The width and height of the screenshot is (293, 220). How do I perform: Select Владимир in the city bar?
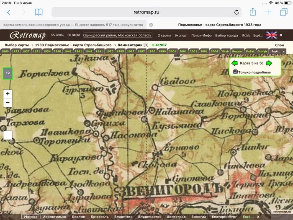(x=123, y=217)
